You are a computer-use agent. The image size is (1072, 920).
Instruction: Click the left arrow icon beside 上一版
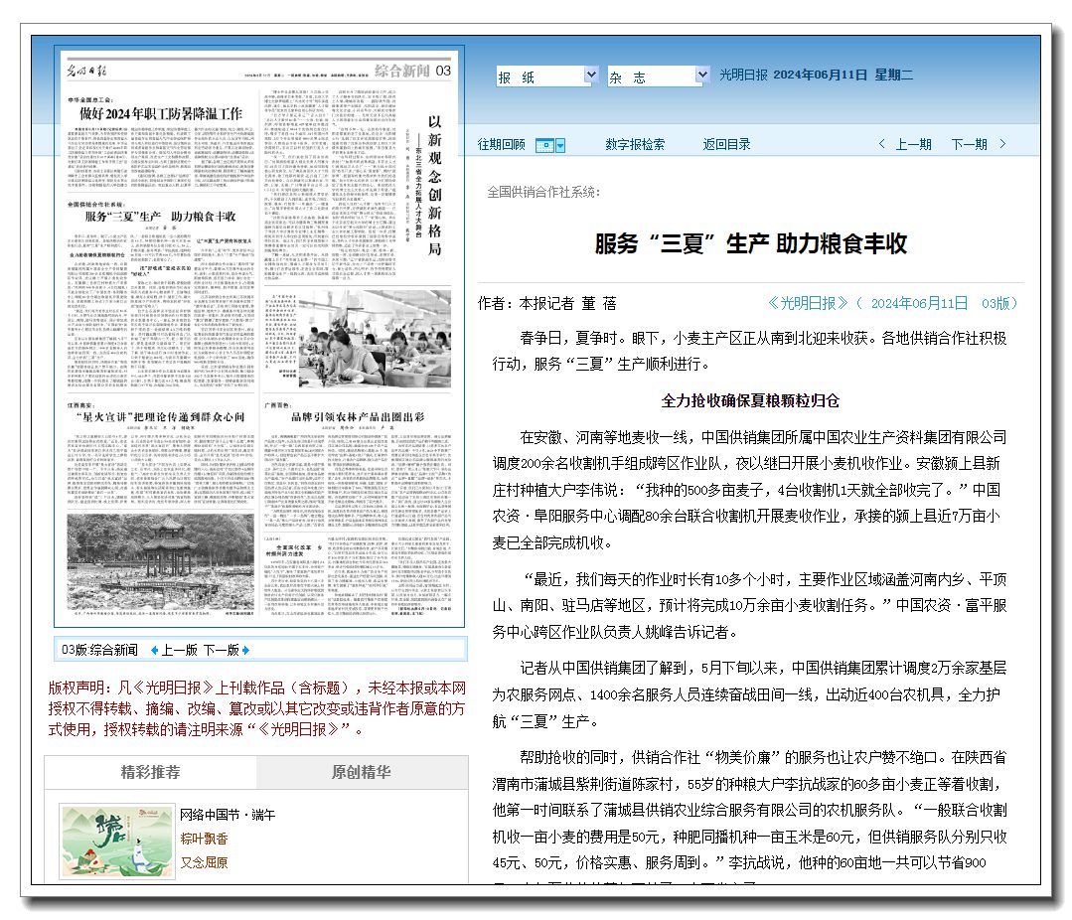(155, 650)
